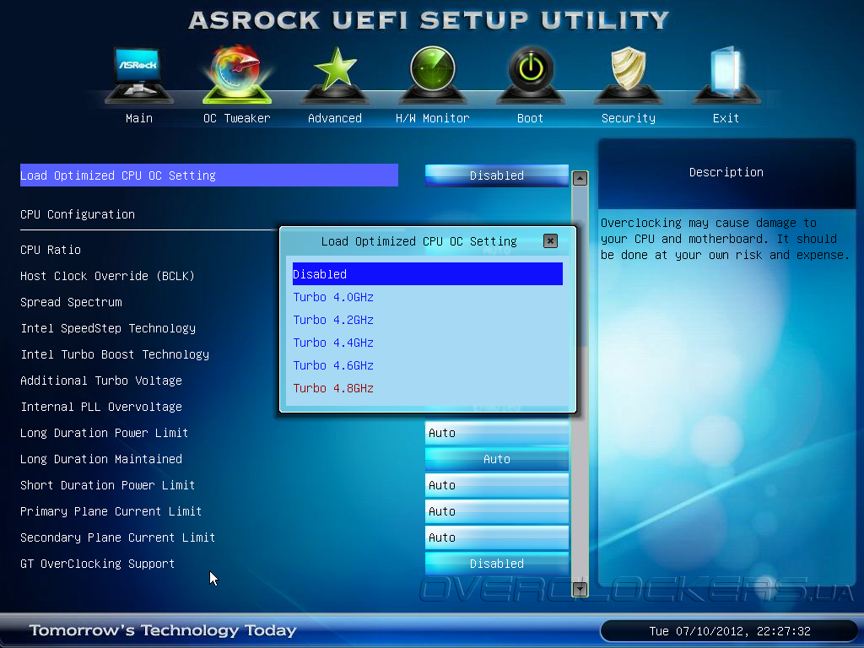The width and height of the screenshot is (864, 648).
Task: Click the scroll-up arrow of settings list
Action: click(580, 179)
